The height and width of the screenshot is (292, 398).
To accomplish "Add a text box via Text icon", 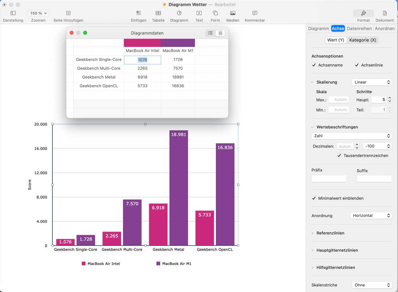I will coord(199,13).
